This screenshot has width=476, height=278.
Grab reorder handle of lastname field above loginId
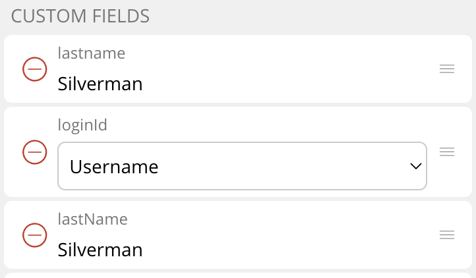(x=447, y=69)
